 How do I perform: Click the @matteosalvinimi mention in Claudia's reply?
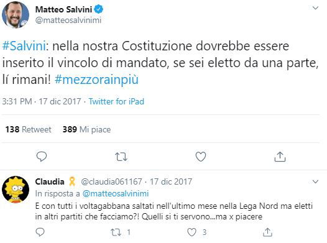point(116,194)
